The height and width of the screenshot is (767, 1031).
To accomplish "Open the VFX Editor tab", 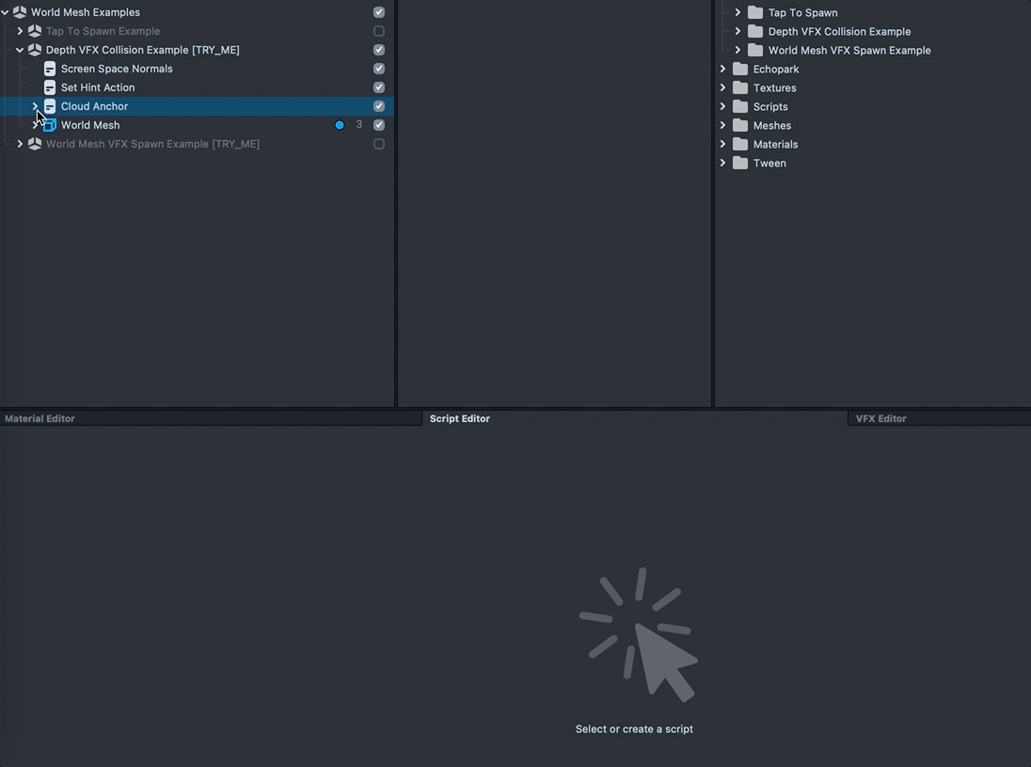I will (880, 418).
